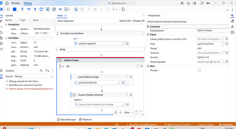The width and height of the screenshot is (236, 129).
Task: Open the Markers panel tab
Action: [86, 119]
